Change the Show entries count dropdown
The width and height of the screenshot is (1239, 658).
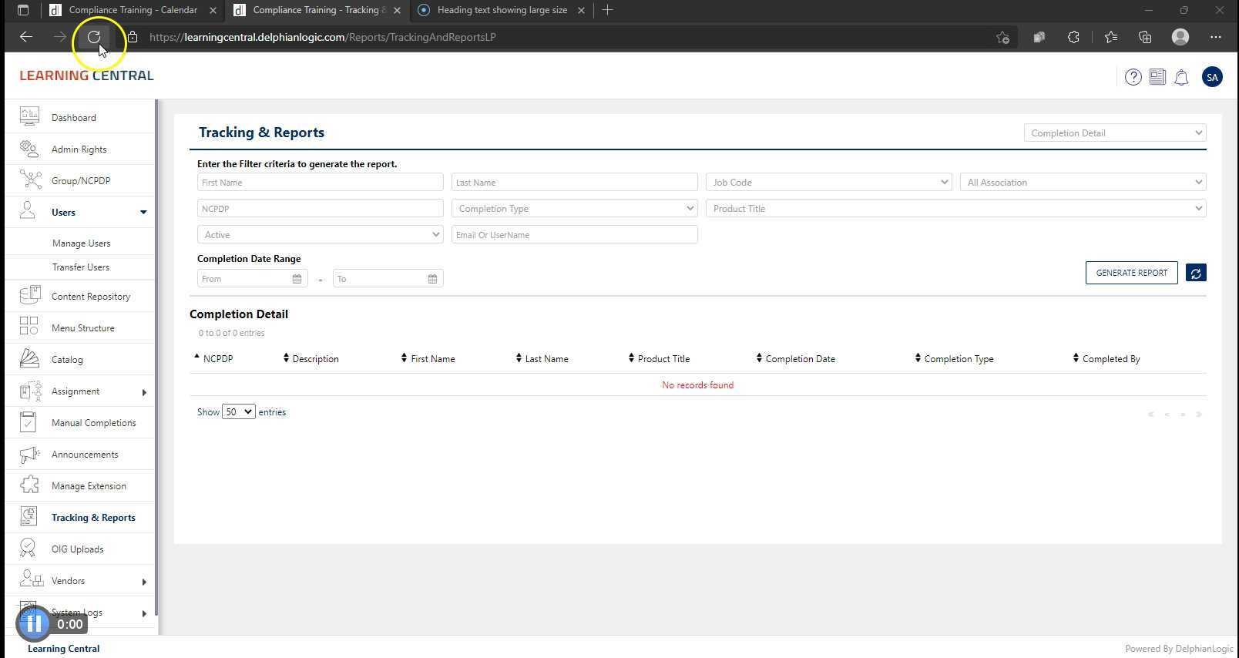point(238,412)
